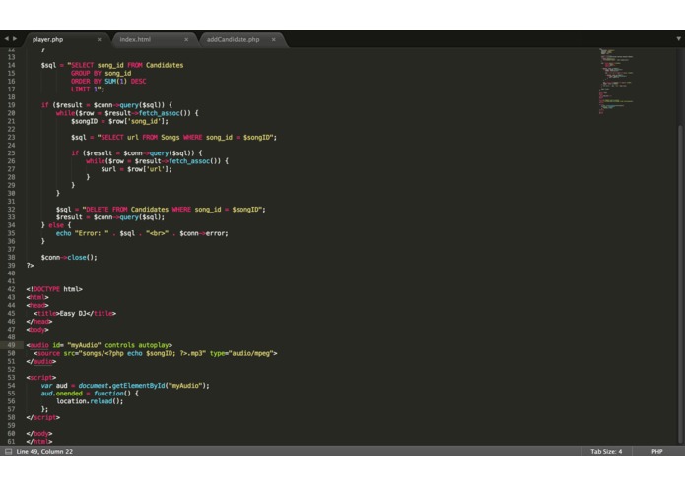Click the closing '</html>' tag

pyautogui.click(x=39, y=442)
